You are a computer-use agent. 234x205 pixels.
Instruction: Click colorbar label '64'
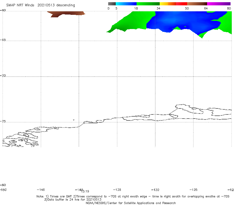(x=206, y=9)
